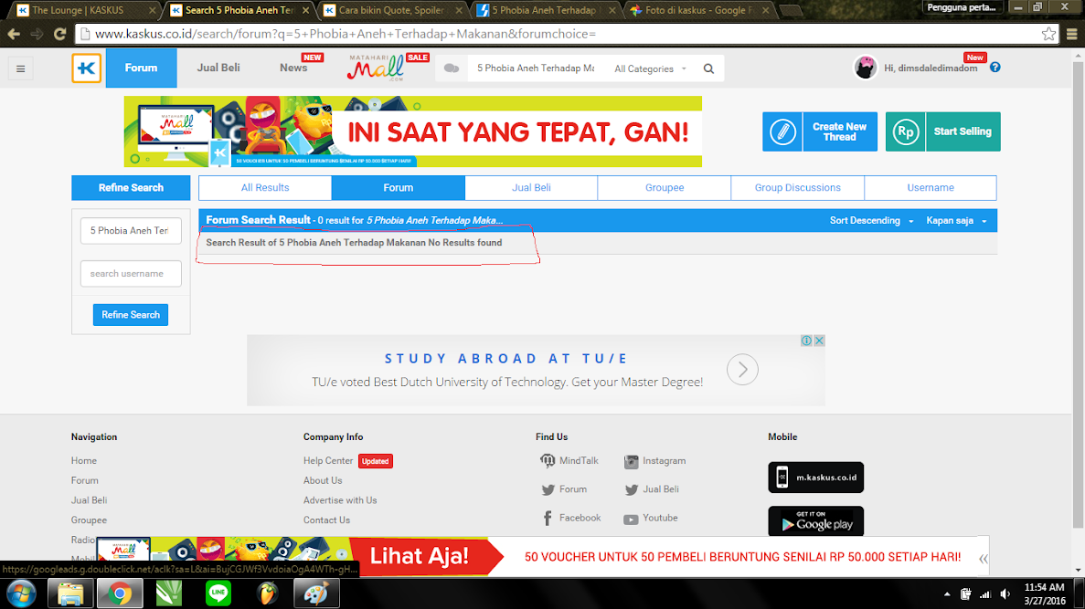1085x609 pixels.
Task: Open the Forum top navigation item
Action: [x=141, y=68]
